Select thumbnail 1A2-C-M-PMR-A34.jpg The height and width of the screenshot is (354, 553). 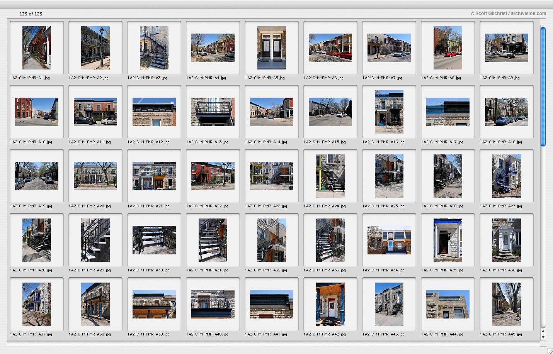pos(389,240)
